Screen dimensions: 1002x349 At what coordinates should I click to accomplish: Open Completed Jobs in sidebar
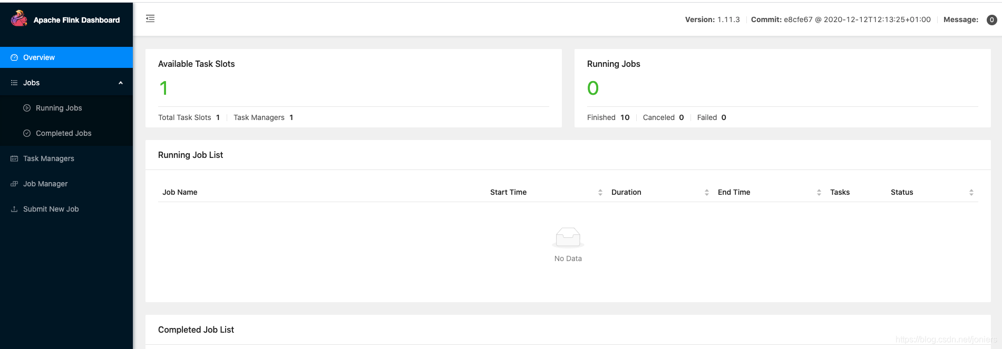[x=66, y=133]
